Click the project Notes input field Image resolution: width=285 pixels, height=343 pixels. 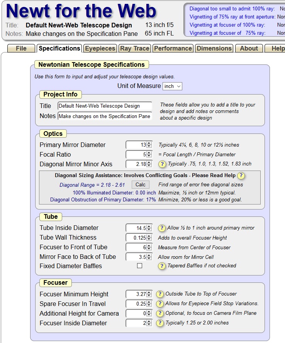click(x=105, y=116)
